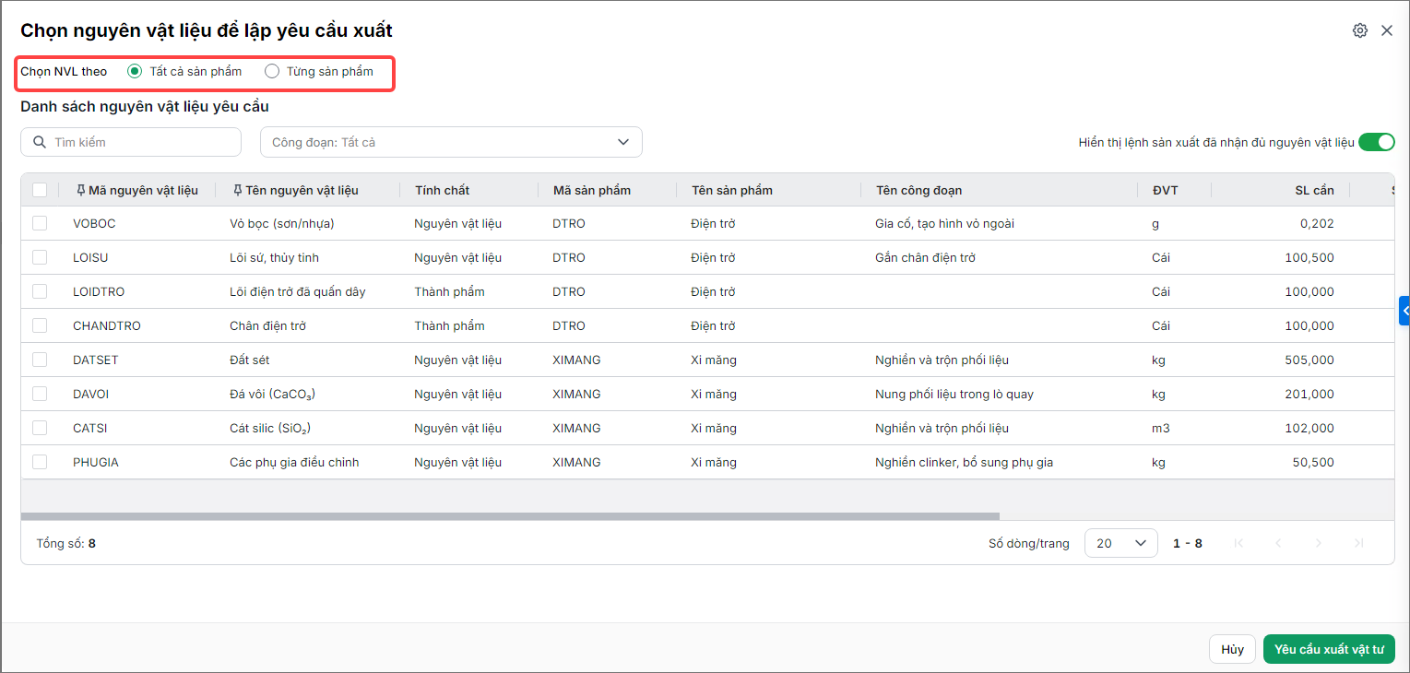The height and width of the screenshot is (673, 1410).
Task: Click cell Chân điện trở
Action: tap(267, 325)
